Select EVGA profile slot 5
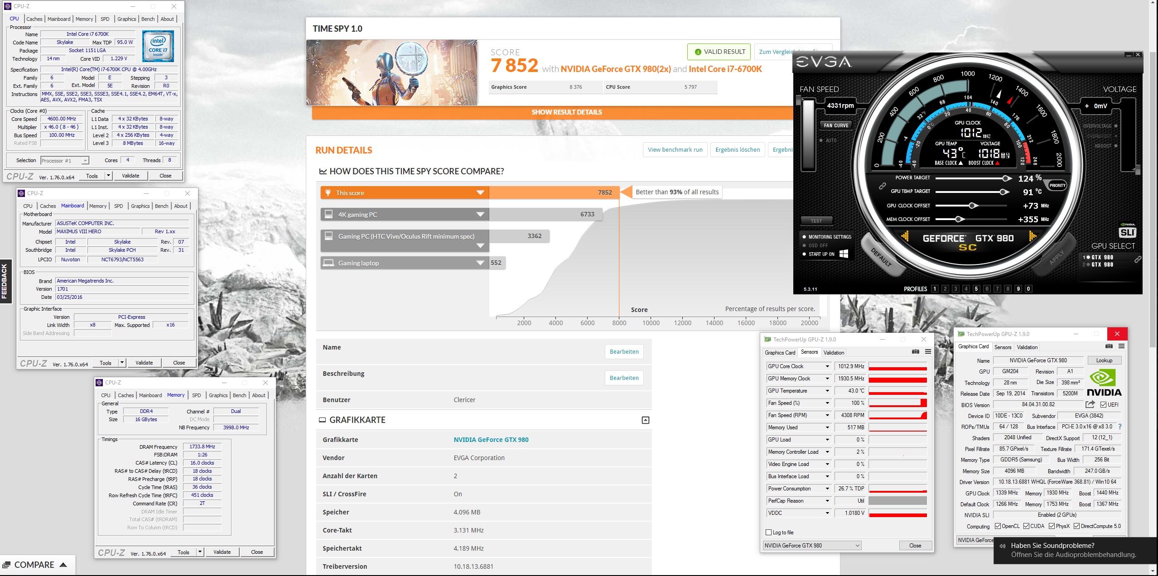 pos(976,289)
